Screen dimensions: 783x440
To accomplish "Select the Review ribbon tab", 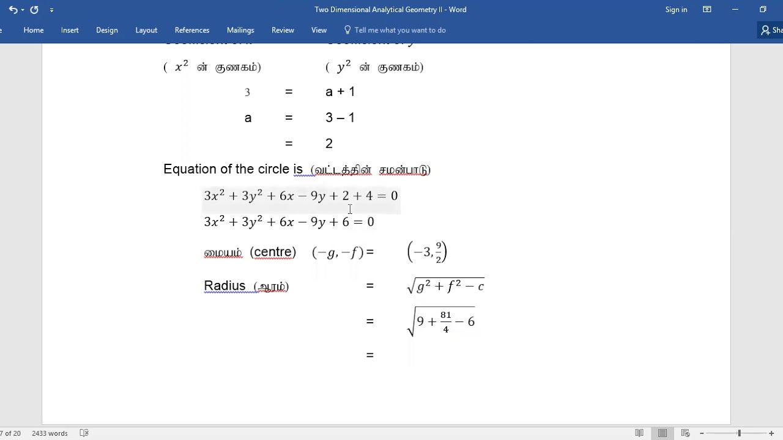I will point(283,30).
